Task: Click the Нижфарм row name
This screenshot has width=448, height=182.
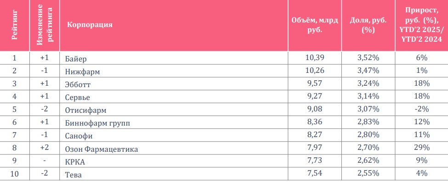Action: pyautogui.click(x=83, y=72)
